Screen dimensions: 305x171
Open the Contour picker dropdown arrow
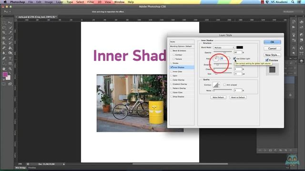click(x=219, y=85)
